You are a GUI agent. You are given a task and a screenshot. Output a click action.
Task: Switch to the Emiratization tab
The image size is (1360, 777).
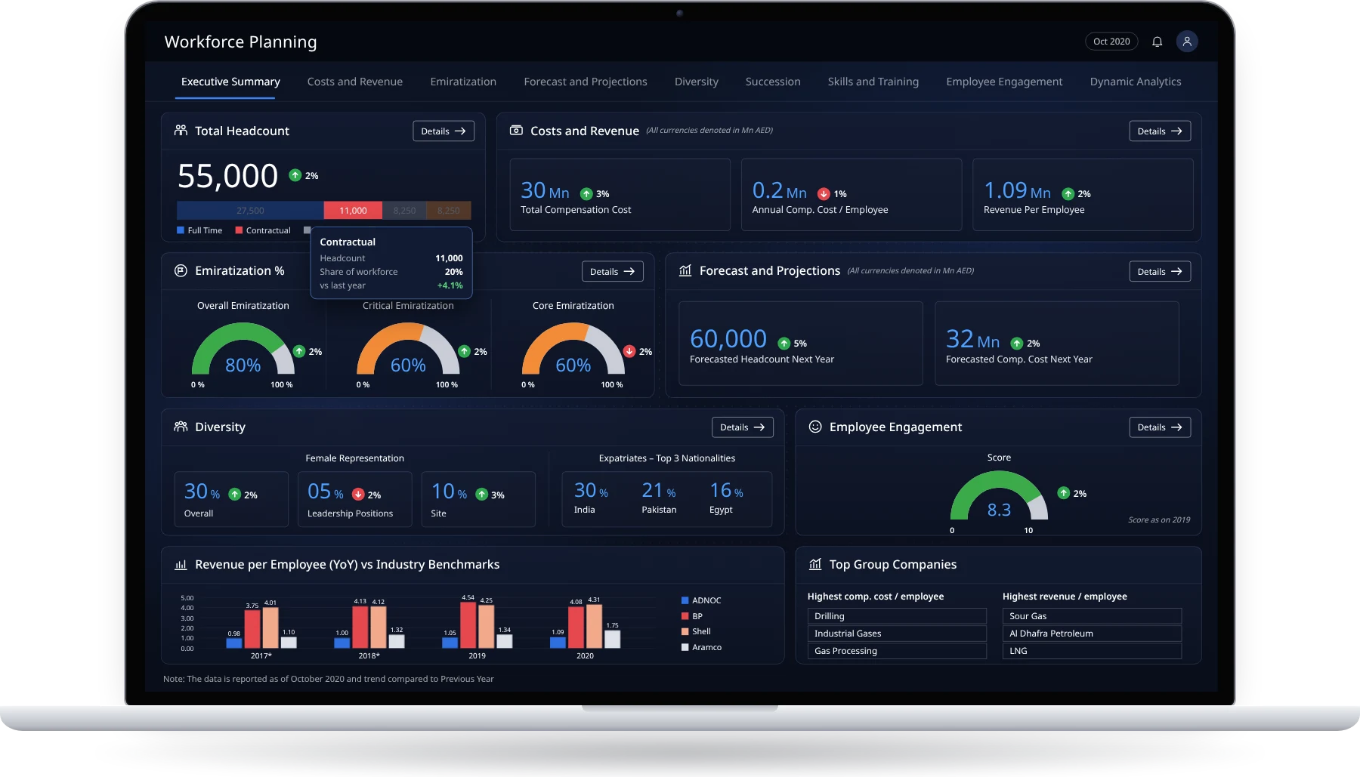[x=463, y=82]
